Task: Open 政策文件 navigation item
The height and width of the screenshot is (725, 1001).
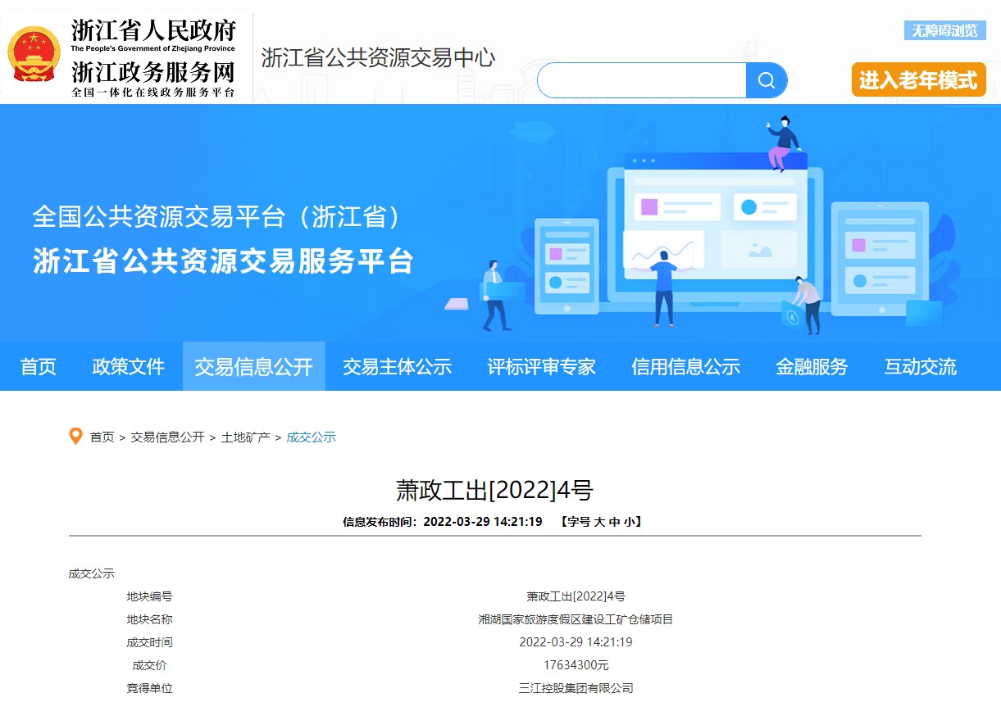Action: tap(129, 367)
